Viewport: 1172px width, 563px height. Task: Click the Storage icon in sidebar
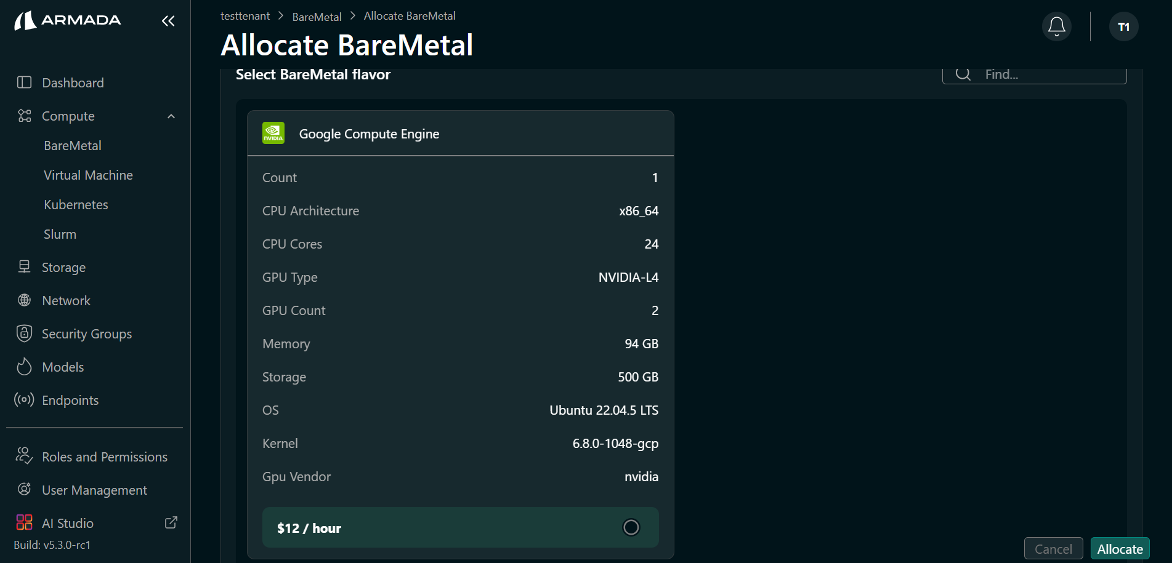tap(24, 266)
